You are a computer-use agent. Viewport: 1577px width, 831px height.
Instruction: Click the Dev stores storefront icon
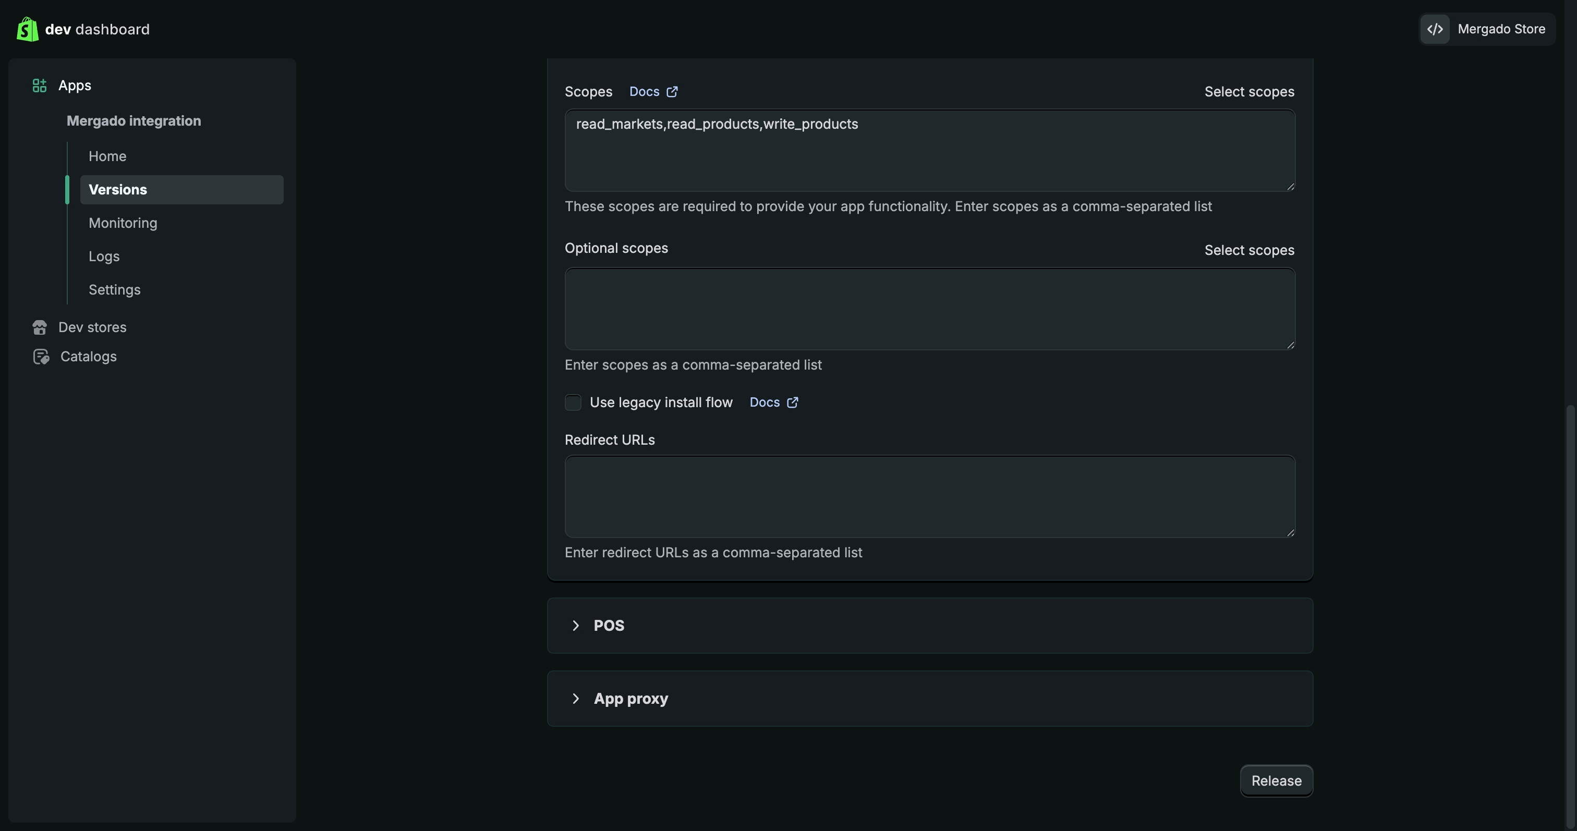pyautogui.click(x=40, y=327)
